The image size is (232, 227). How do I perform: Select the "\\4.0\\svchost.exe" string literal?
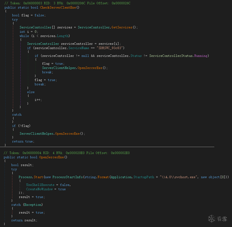179,177
